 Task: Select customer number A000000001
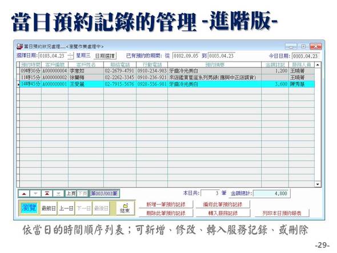coord(55,84)
